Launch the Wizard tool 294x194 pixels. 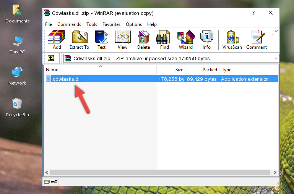[186, 40]
